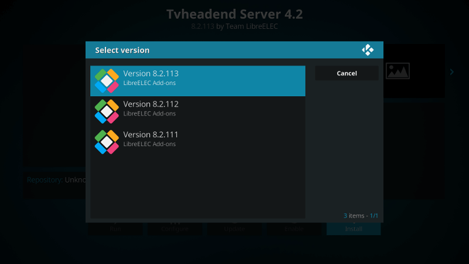Click the dimmed Configure button
The width and height of the screenshot is (469, 264).
(175, 229)
